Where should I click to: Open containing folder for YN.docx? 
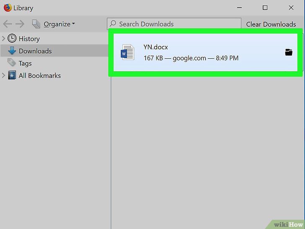289,52
